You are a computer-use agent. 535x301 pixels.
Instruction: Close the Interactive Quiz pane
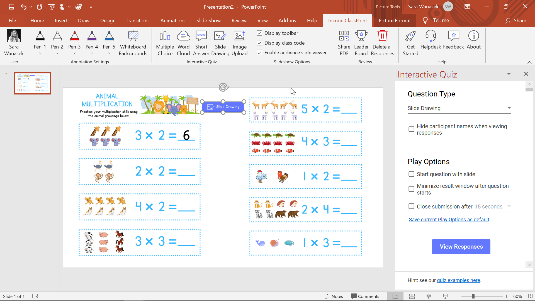(x=526, y=74)
